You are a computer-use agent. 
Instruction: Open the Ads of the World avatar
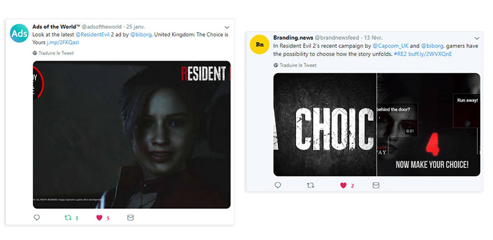point(19,33)
